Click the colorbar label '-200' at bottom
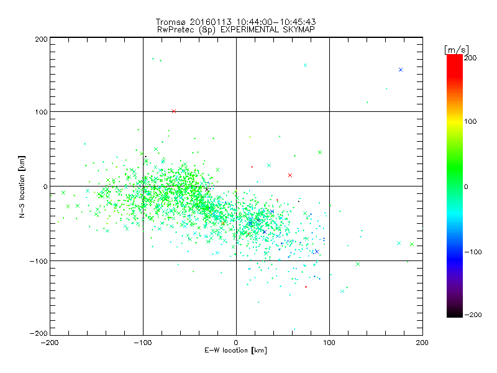The width and height of the screenshot is (497, 373). [x=473, y=315]
